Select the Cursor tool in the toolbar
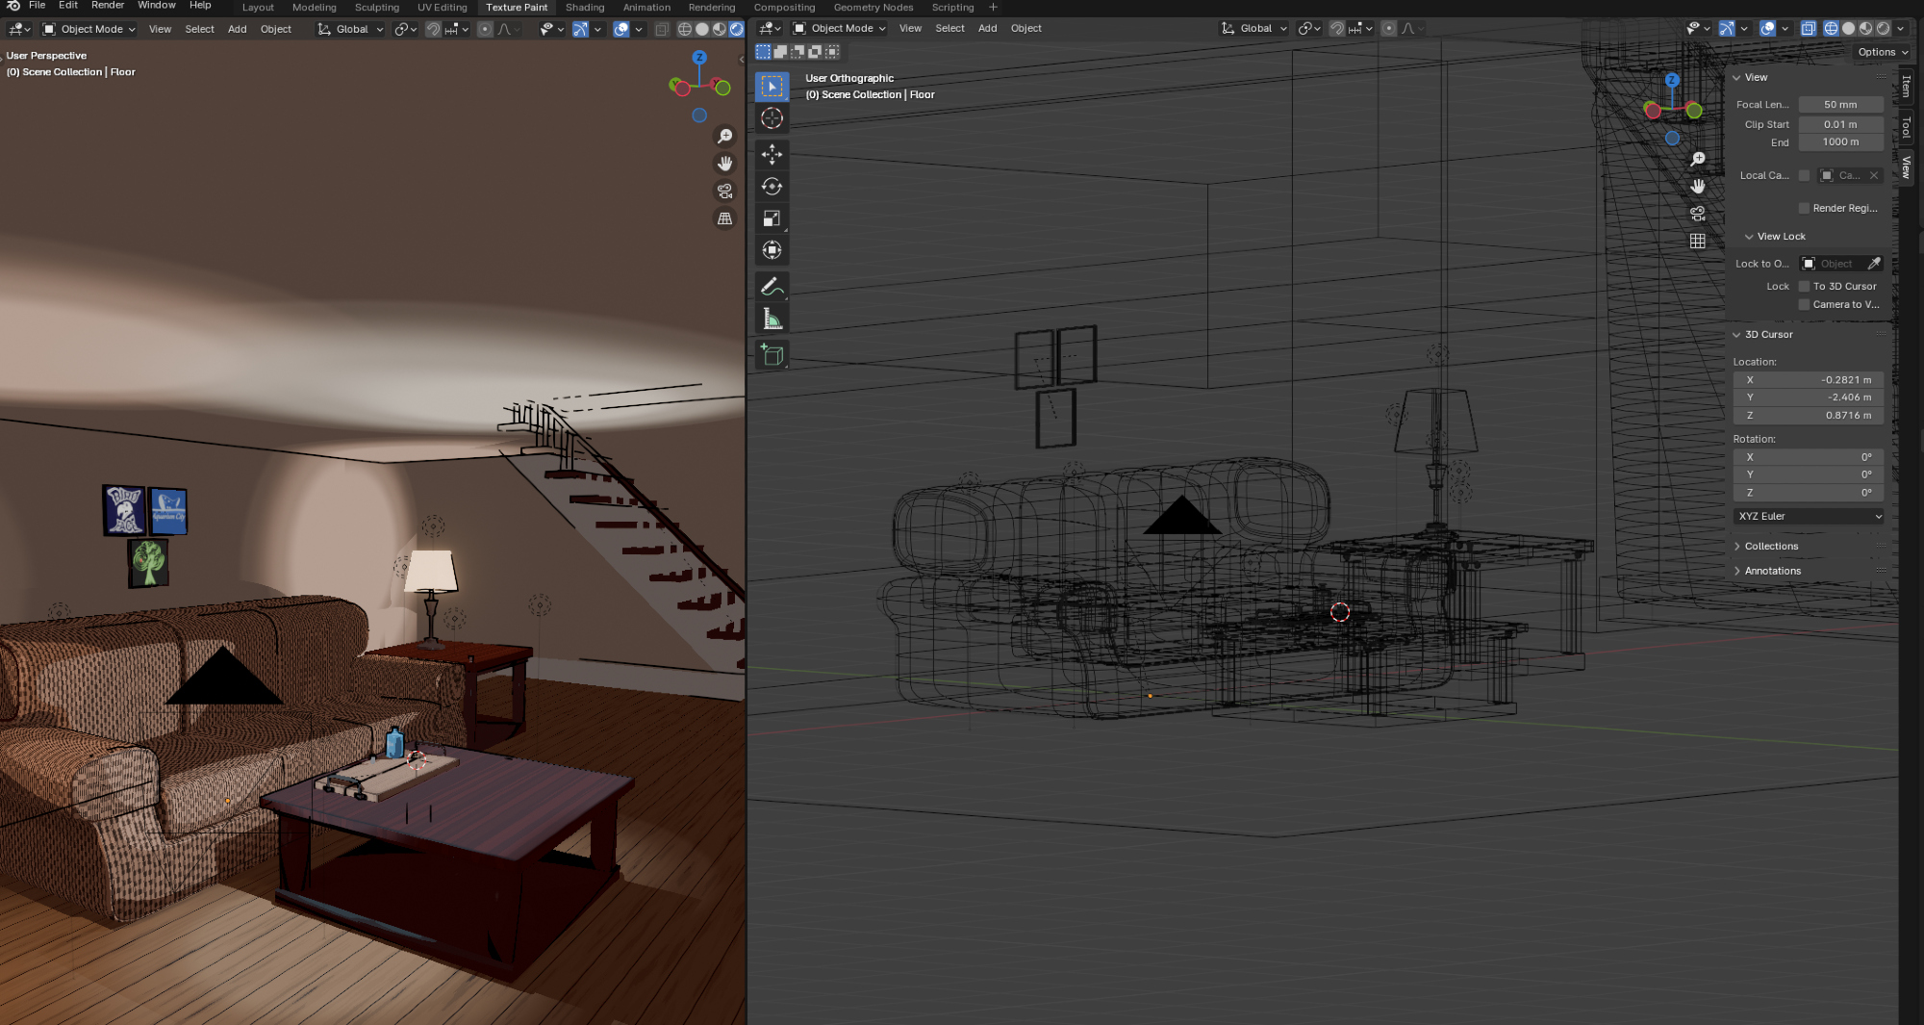 [x=772, y=118]
